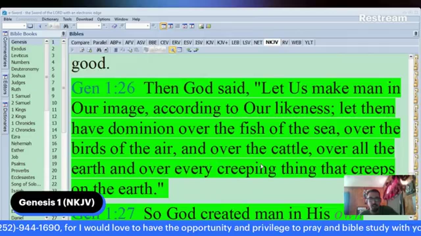Click the second window layout icon

170,26
